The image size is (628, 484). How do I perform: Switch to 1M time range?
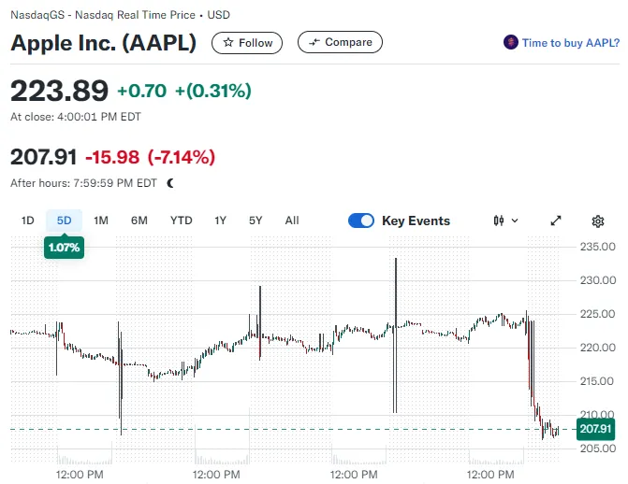[x=101, y=221]
